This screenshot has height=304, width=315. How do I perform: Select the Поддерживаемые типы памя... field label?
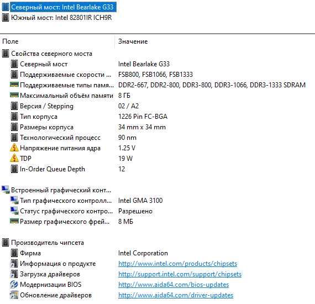click(x=67, y=85)
